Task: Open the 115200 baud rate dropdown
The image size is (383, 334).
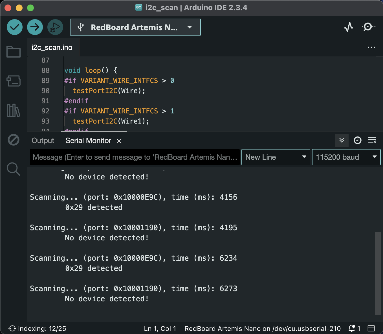Action: click(x=346, y=157)
